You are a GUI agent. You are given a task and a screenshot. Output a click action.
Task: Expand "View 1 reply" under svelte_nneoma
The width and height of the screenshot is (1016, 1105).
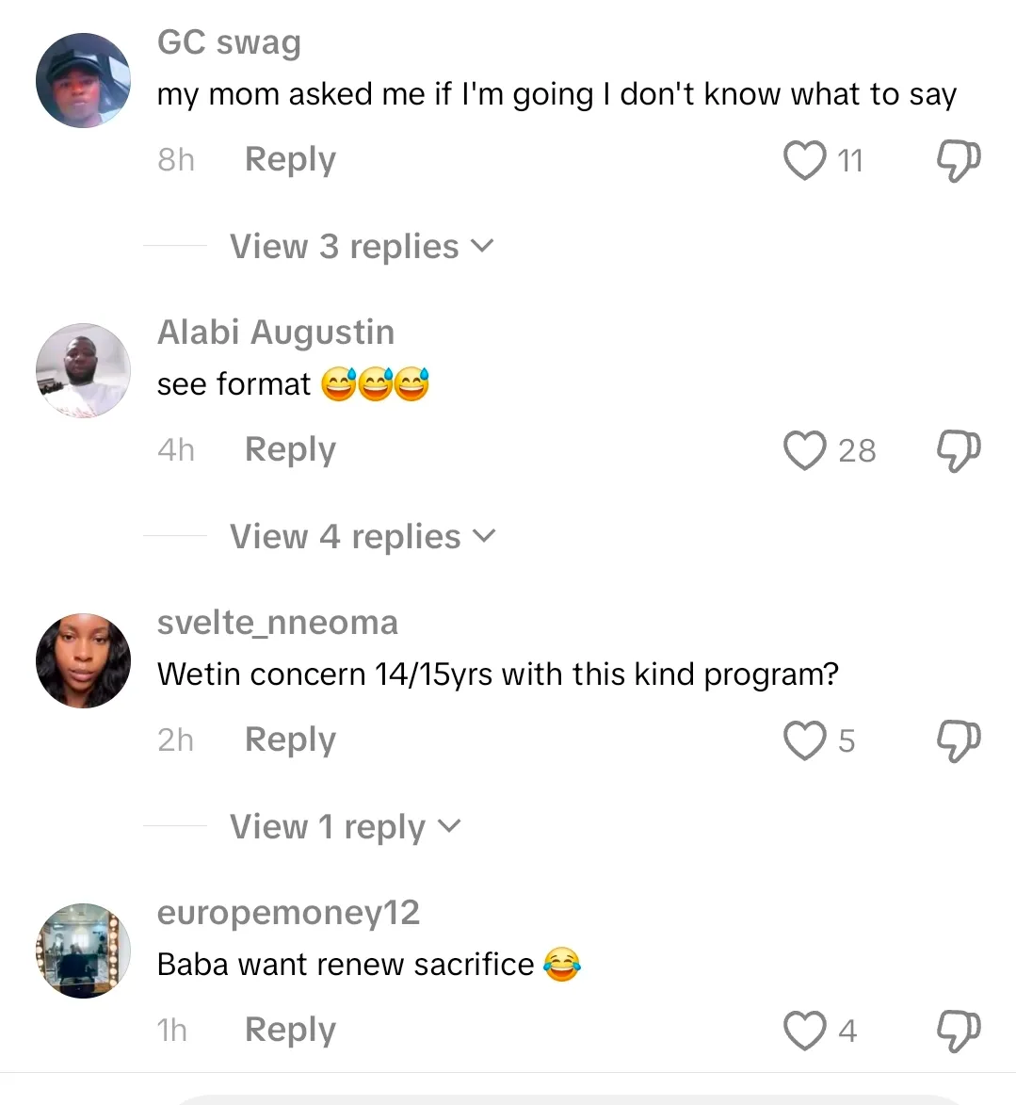click(345, 827)
